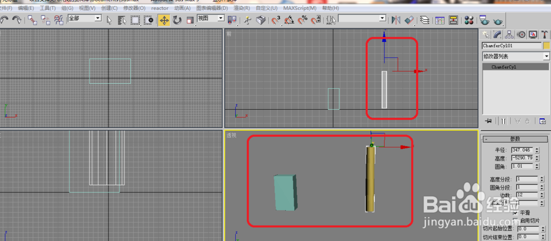Open the named selection sets dropdown
The height and width of the screenshot is (241, 551).
click(362, 18)
